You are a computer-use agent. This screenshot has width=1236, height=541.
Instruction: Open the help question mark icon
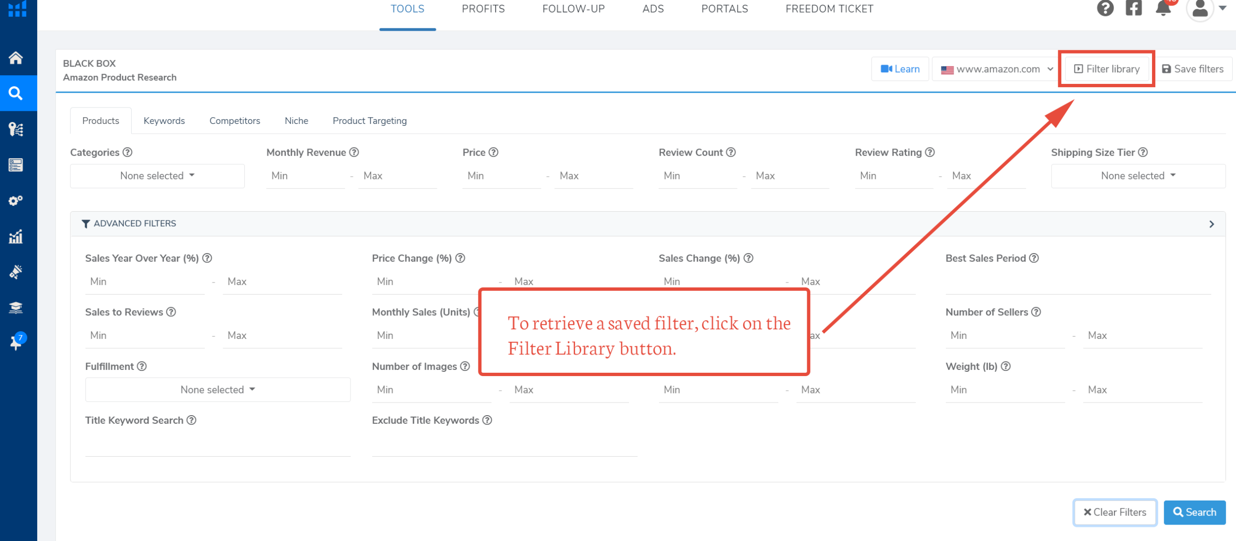pos(1105,8)
